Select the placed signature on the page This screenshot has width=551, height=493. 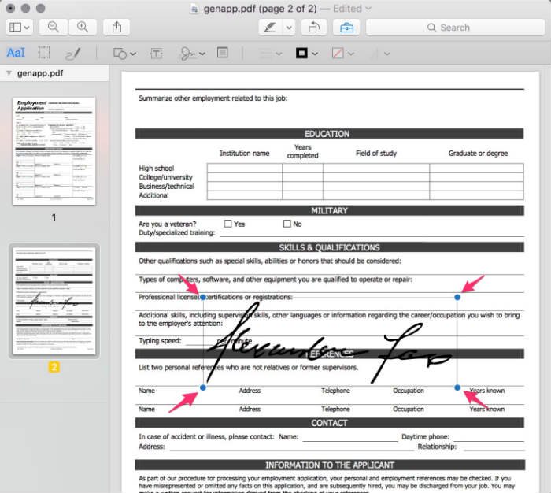(330, 343)
